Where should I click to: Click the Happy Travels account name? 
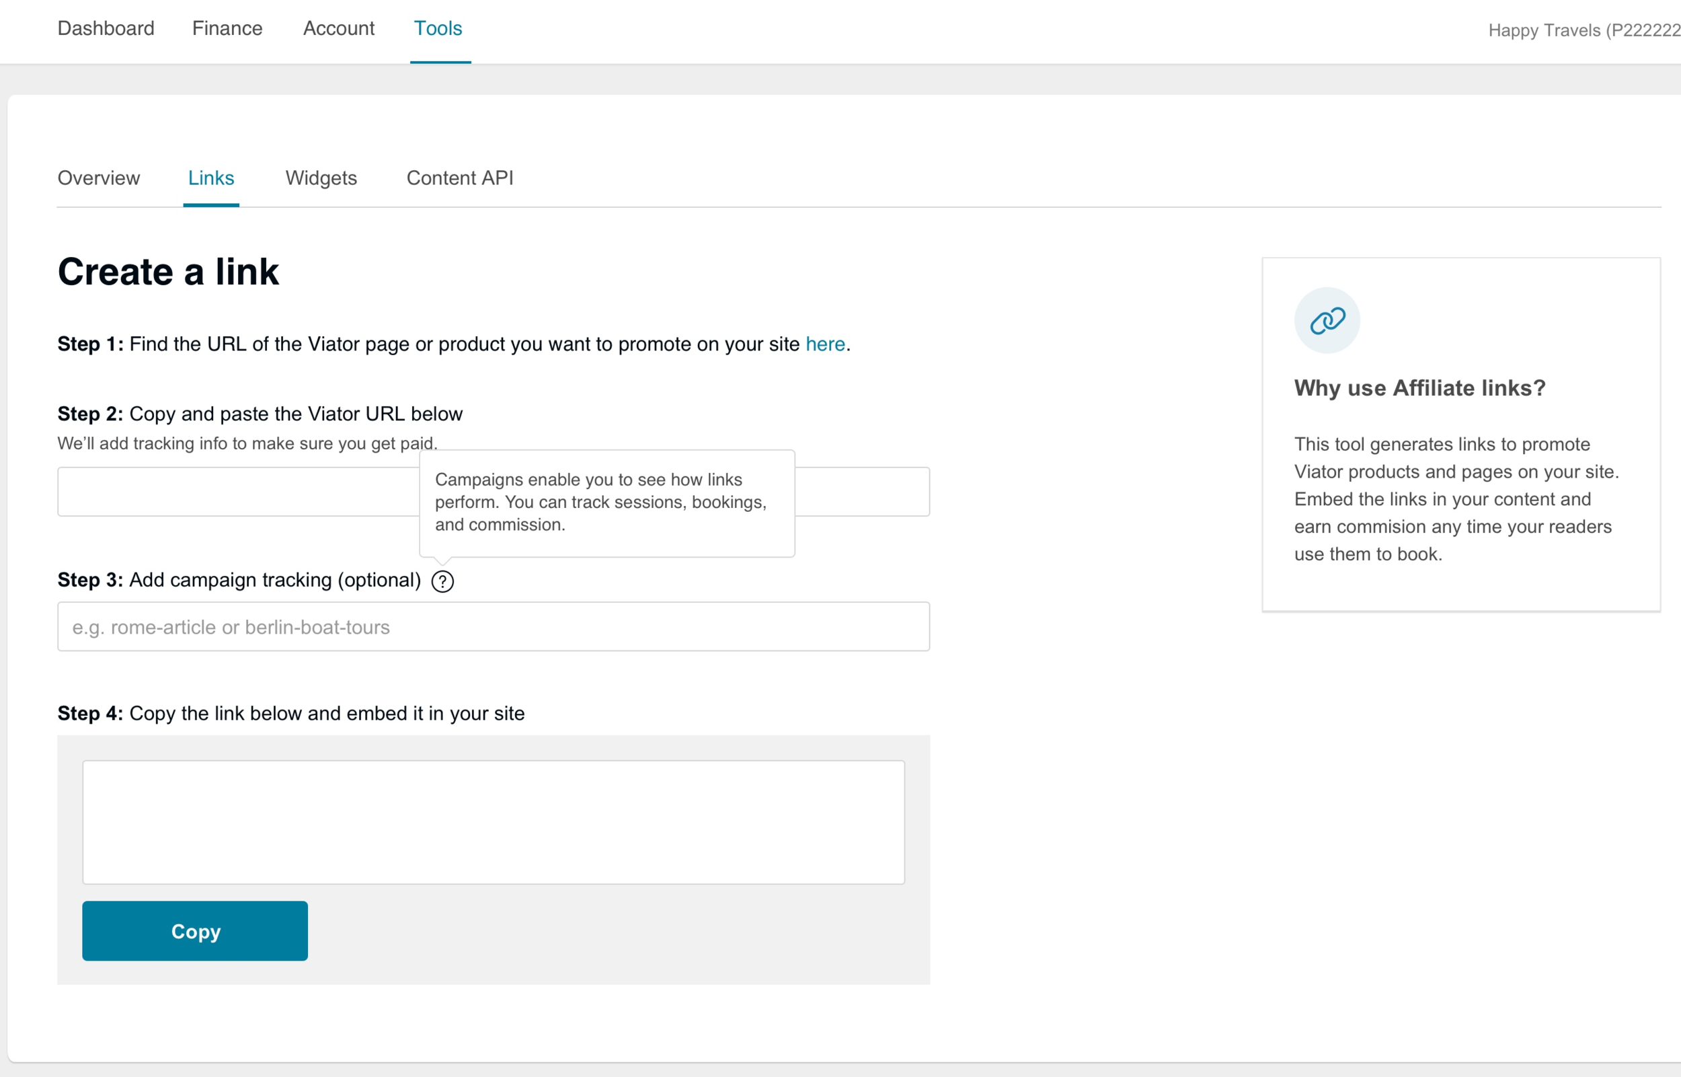click(1582, 31)
